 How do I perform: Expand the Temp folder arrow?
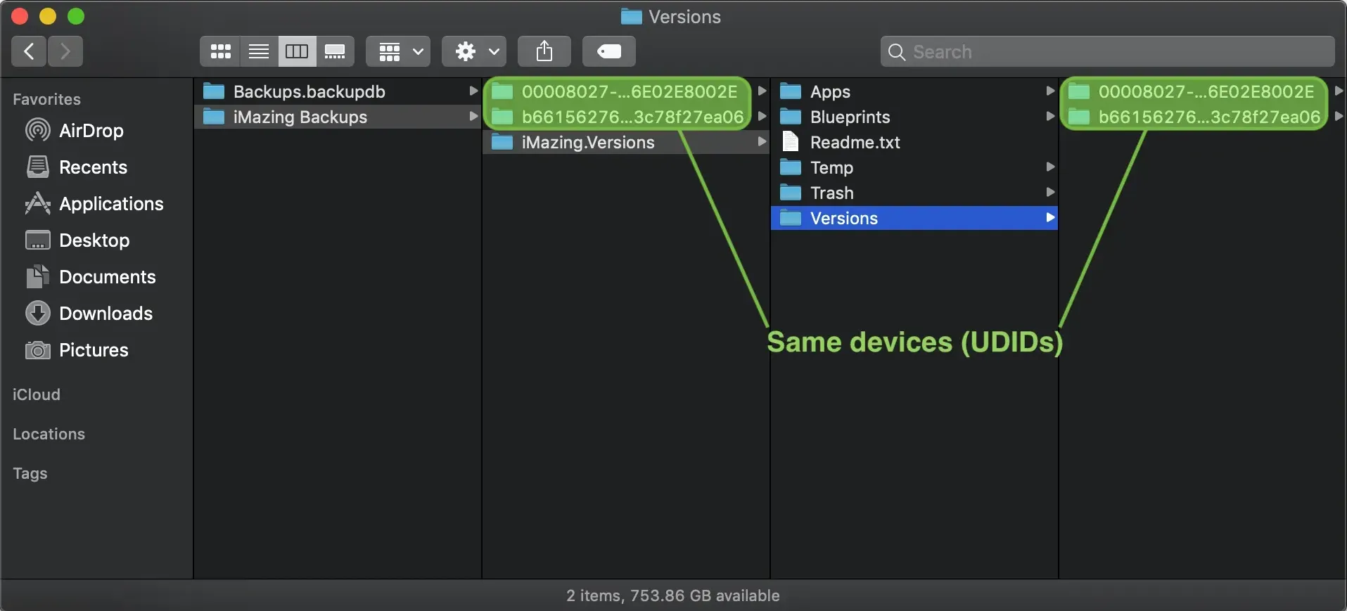[1050, 167]
